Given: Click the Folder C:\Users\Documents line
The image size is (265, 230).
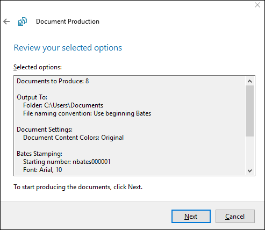Looking at the screenshot, I should [x=63, y=105].
